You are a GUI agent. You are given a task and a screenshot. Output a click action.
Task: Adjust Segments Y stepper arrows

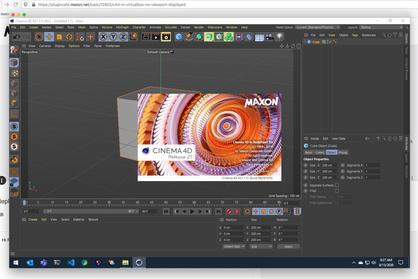(x=381, y=171)
